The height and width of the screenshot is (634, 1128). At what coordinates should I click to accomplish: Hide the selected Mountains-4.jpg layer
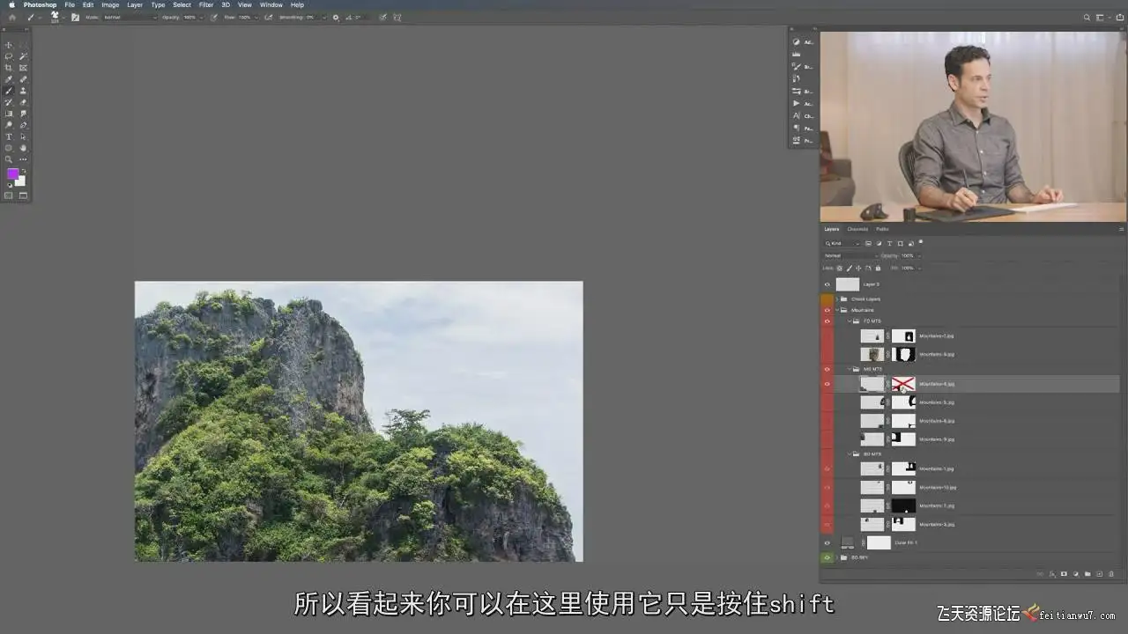[x=827, y=384]
